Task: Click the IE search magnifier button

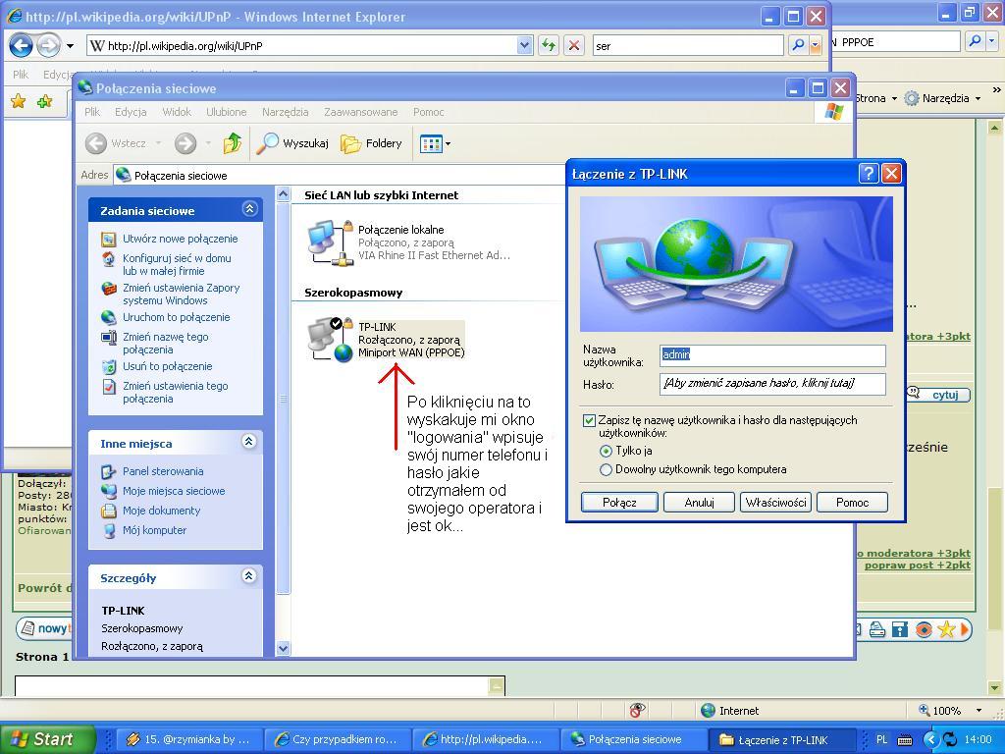Action: point(798,45)
